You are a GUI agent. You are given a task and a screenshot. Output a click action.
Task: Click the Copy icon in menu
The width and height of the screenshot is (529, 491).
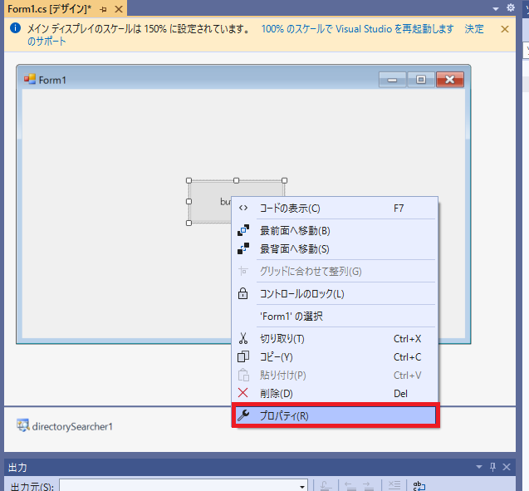pyautogui.click(x=243, y=356)
